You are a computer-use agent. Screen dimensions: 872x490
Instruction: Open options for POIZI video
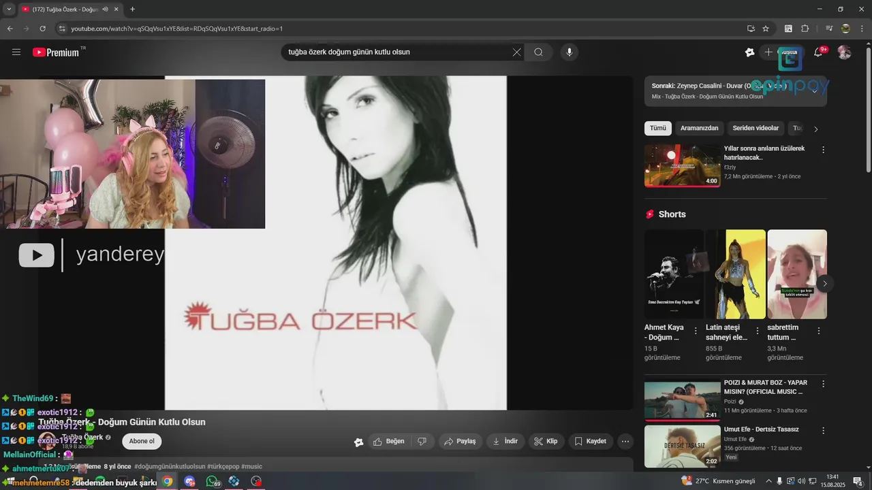[x=823, y=384]
